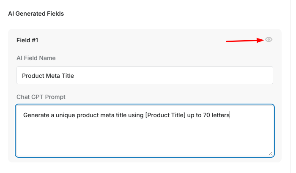Focus the Chat GPT Prompt textarea
The width and height of the screenshot is (296, 173).
[x=145, y=131]
